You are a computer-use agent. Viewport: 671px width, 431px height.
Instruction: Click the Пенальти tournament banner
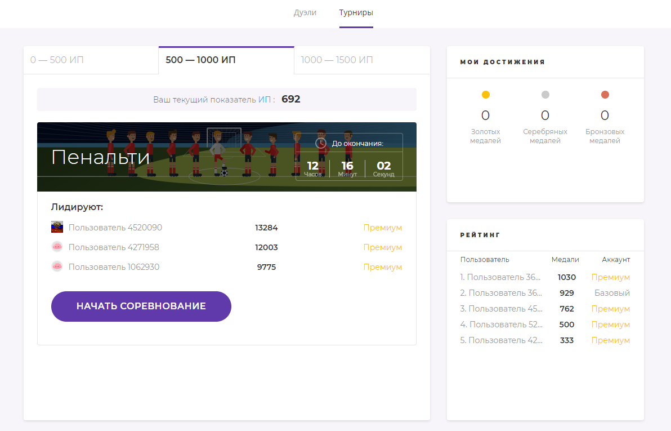pyautogui.click(x=227, y=157)
